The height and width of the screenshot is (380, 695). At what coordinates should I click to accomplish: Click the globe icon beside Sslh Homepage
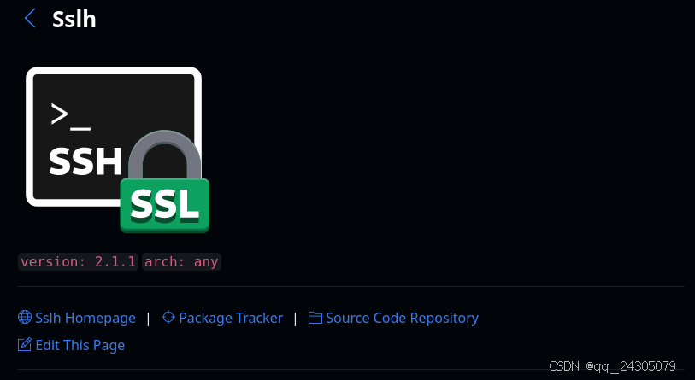(25, 317)
